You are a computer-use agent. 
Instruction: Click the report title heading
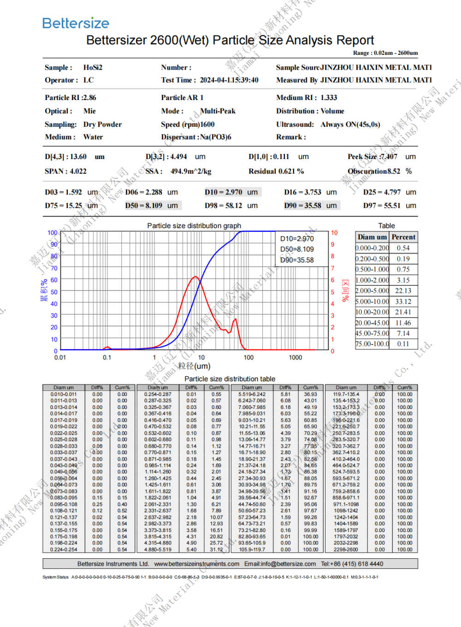230,40
